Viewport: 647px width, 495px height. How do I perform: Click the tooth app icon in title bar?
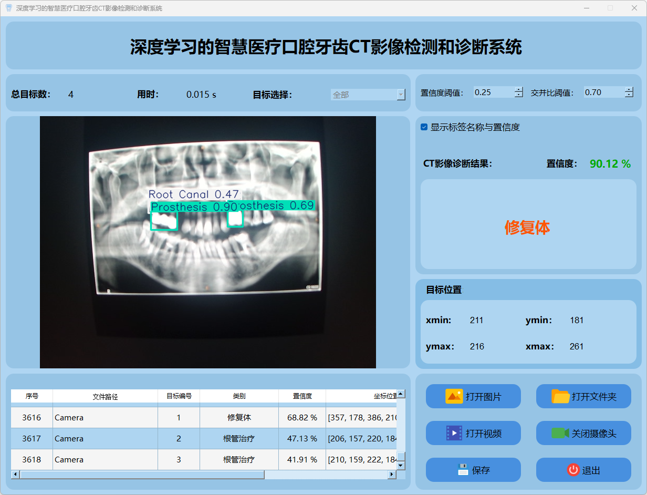coord(8,8)
